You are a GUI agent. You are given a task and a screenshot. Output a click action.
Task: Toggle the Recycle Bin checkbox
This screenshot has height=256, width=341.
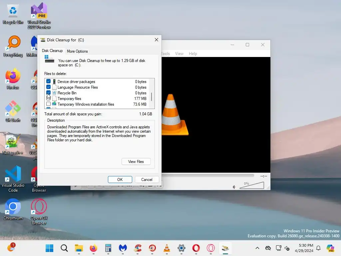(x=49, y=93)
